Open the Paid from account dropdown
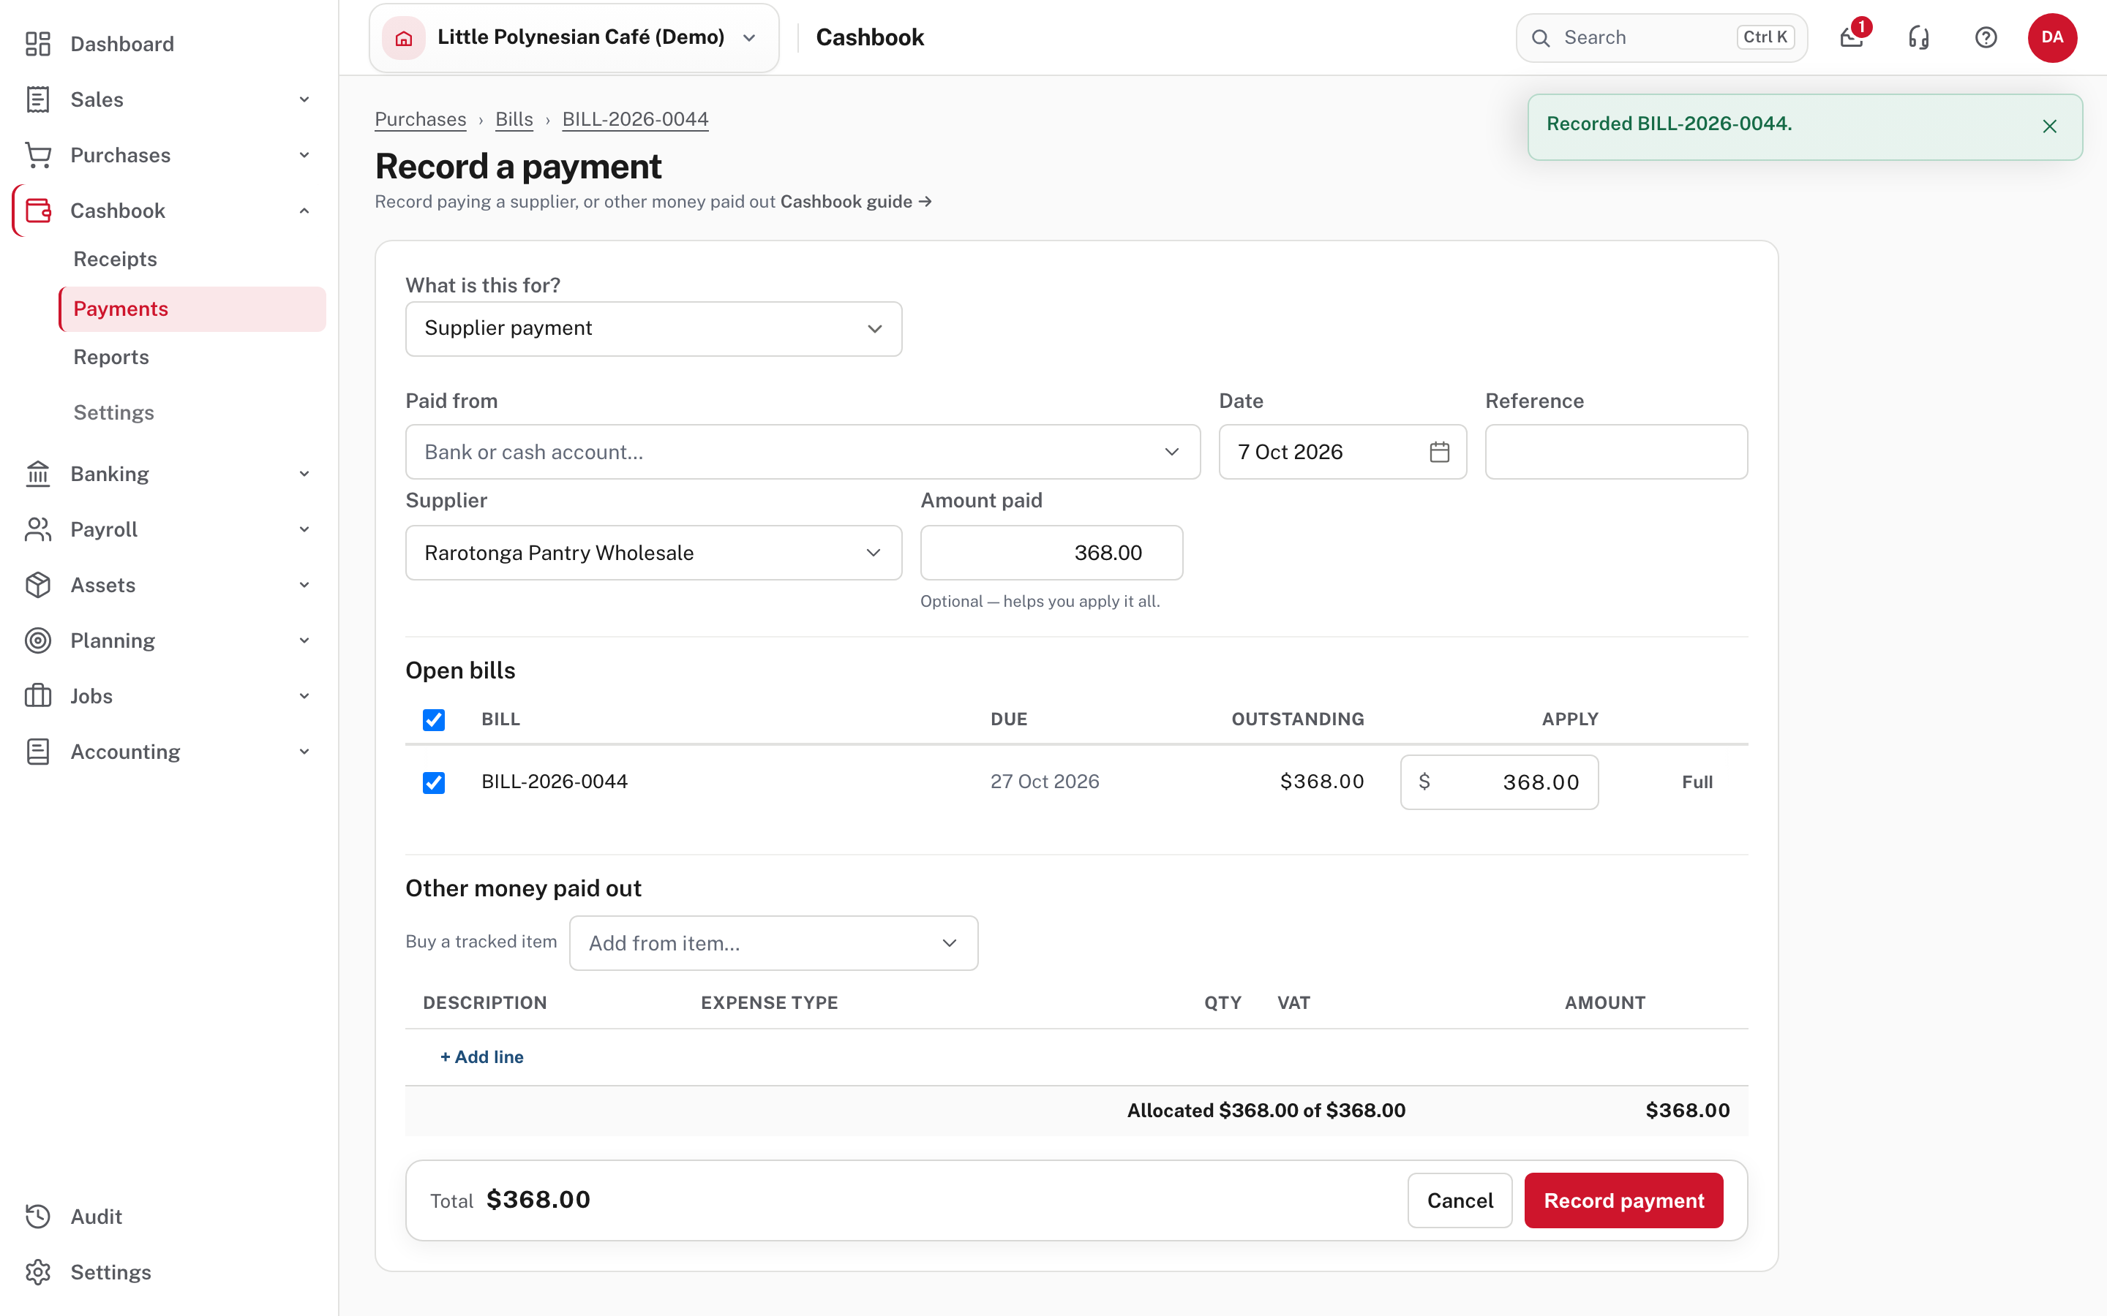Image resolution: width=2107 pixels, height=1316 pixels. (803, 452)
